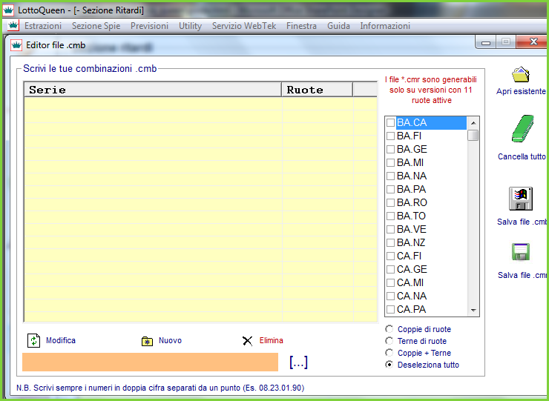Screen dimensions: 549x401
Task: Click the [...] browse button
Action: tap(298, 362)
